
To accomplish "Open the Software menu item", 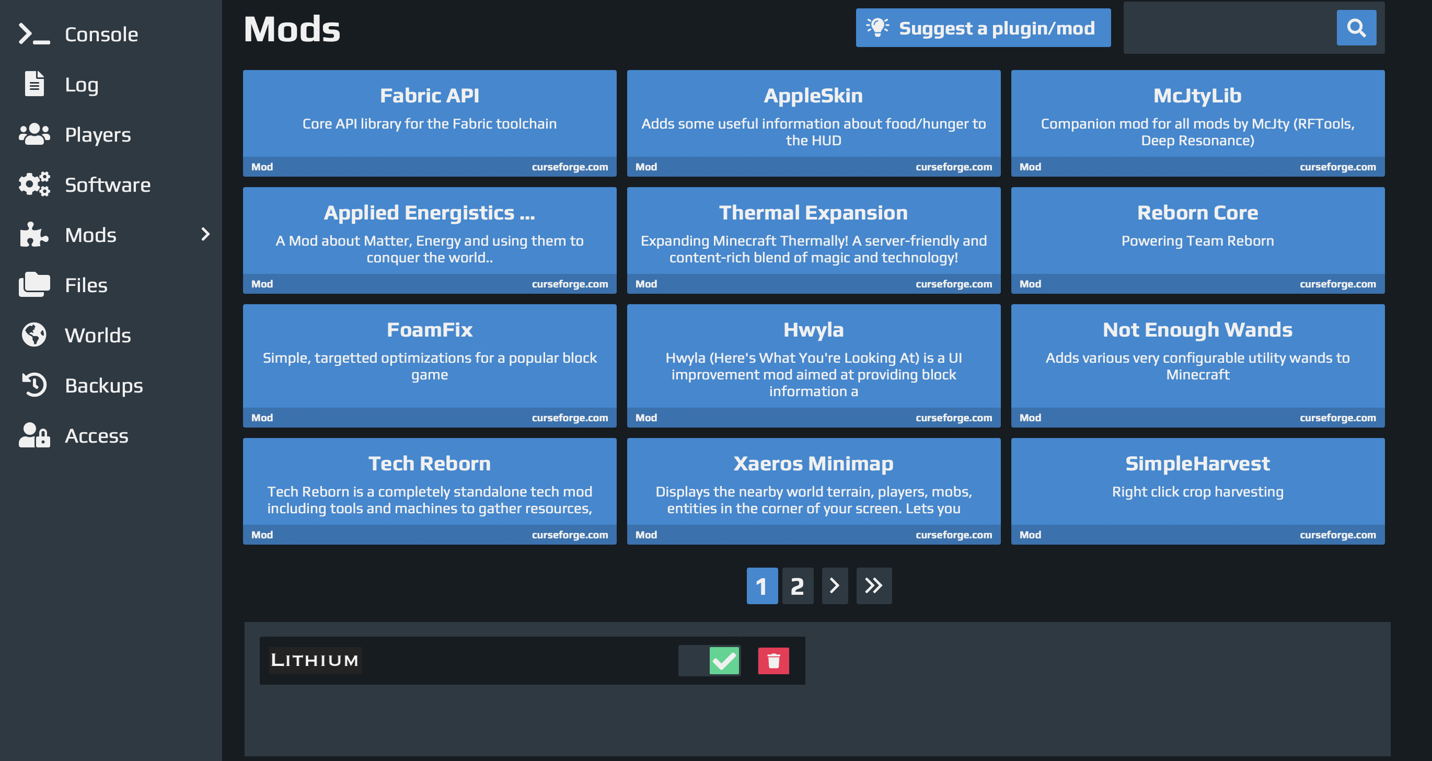I will [111, 184].
